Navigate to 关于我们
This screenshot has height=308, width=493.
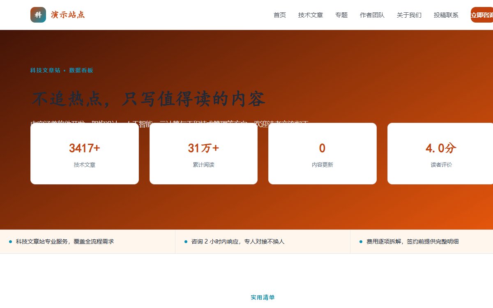[x=409, y=15]
